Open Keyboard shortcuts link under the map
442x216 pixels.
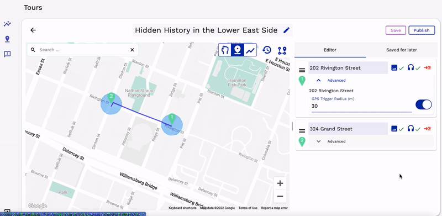pyautogui.click(x=182, y=208)
